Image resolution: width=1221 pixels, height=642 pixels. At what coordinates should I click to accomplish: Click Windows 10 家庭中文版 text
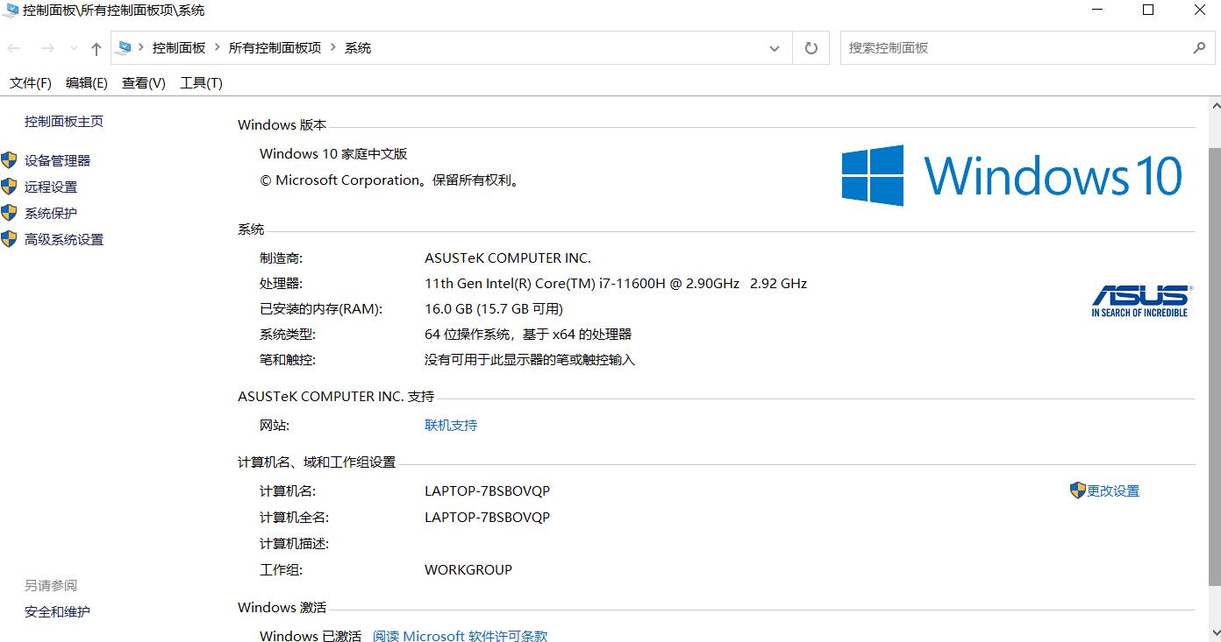[333, 154]
